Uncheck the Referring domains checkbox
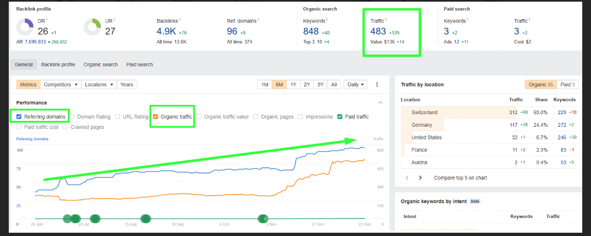Viewport: 591px width, 236px height. (19, 117)
